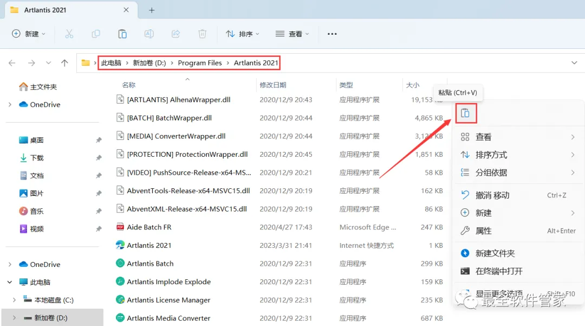Open 音乐 in the sidebar
Image resolution: width=585 pixels, height=326 pixels.
tap(31, 212)
